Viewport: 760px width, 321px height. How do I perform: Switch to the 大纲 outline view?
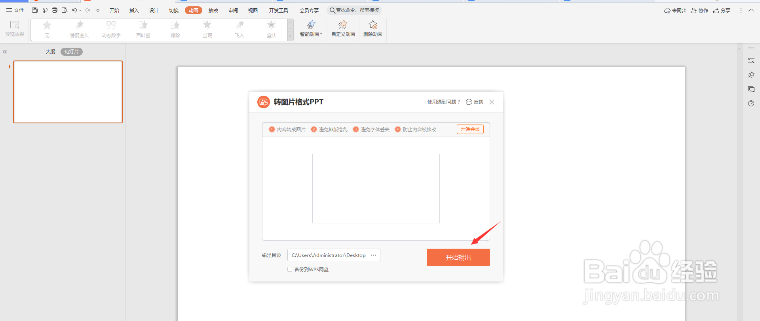pyautogui.click(x=51, y=52)
